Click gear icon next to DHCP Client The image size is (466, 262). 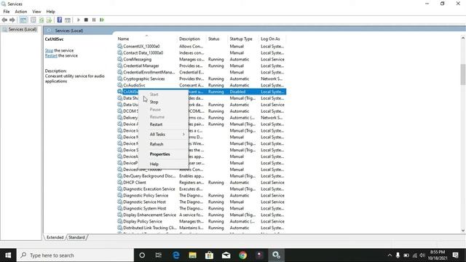tap(119, 183)
